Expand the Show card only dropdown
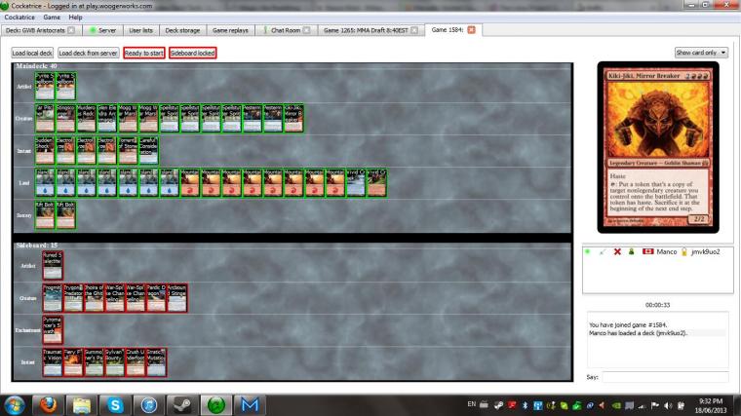 701,53
